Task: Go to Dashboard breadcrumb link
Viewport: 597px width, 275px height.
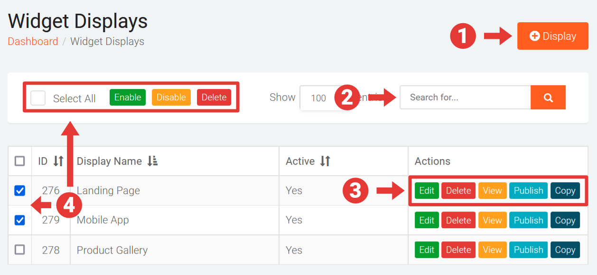Action: coord(33,42)
